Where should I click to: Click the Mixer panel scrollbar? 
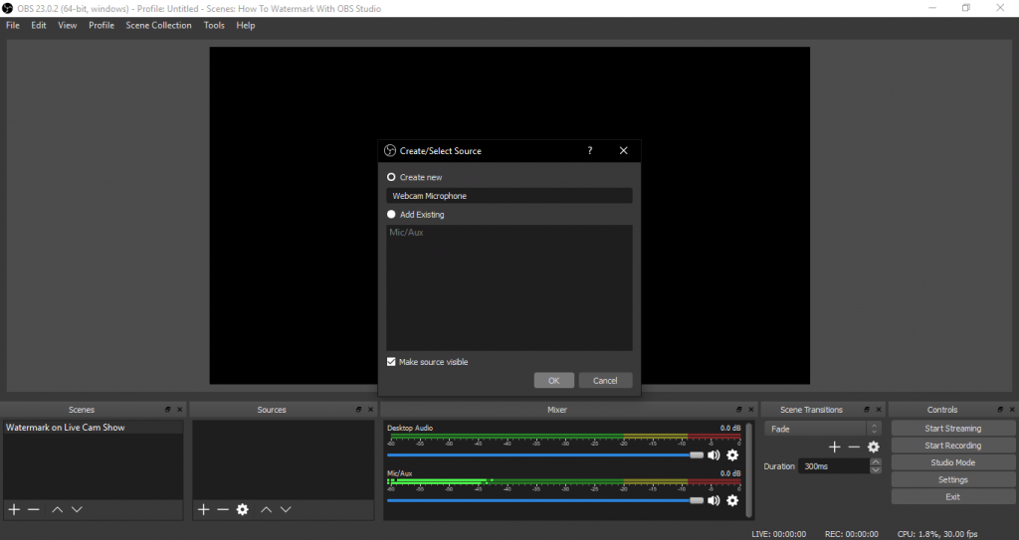pyautogui.click(x=748, y=469)
